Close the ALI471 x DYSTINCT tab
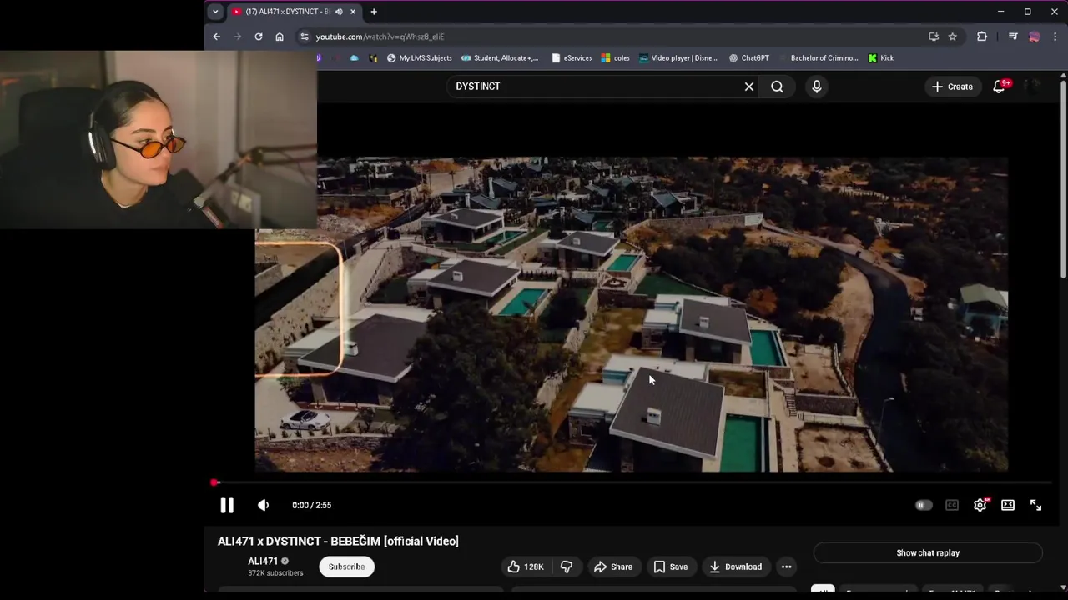 click(353, 12)
